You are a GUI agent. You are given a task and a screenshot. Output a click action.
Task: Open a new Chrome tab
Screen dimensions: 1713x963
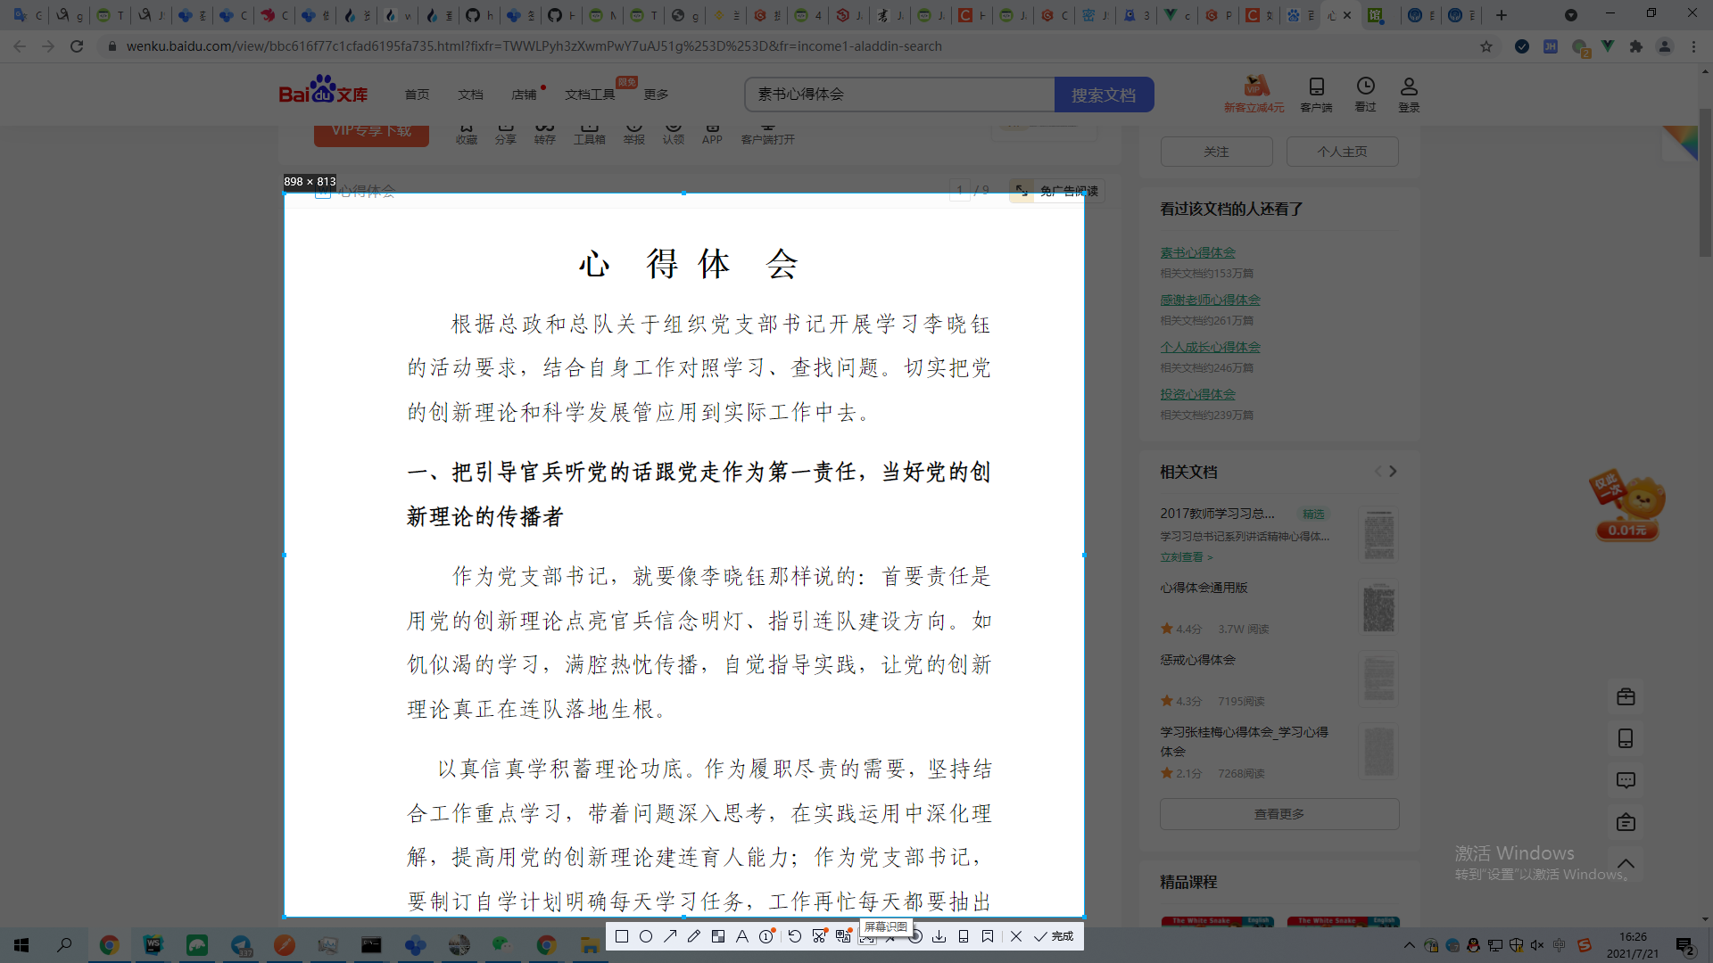1502,15
